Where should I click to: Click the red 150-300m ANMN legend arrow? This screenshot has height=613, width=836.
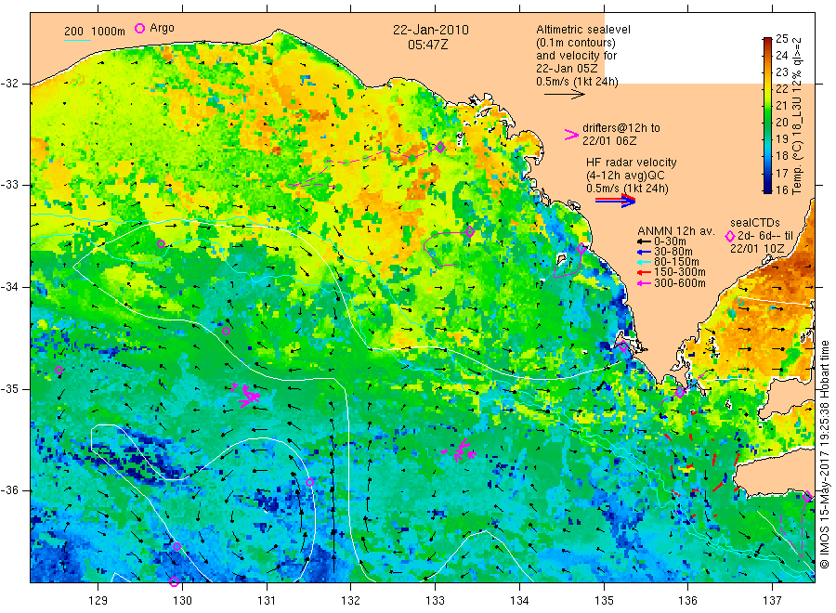click(x=644, y=272)
